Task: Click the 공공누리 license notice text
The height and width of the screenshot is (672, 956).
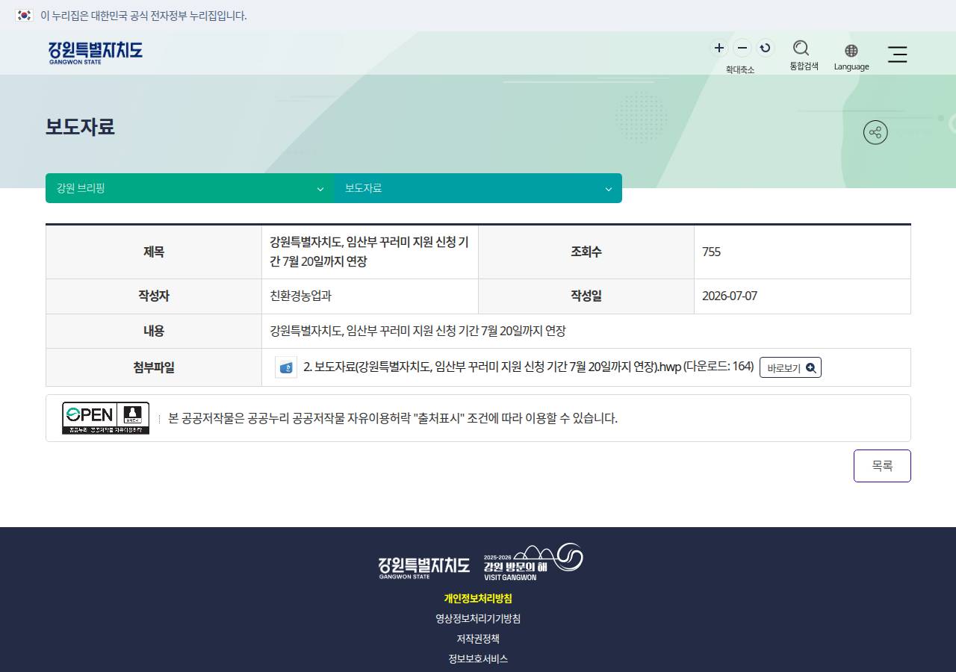Action: point(393,418)
